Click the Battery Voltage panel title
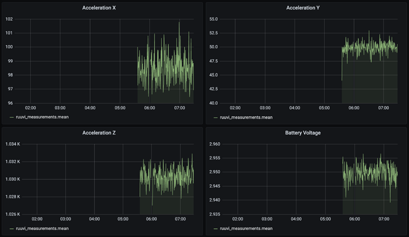The height and width of the screenshot is (237, 409). (x=303, y=133)
